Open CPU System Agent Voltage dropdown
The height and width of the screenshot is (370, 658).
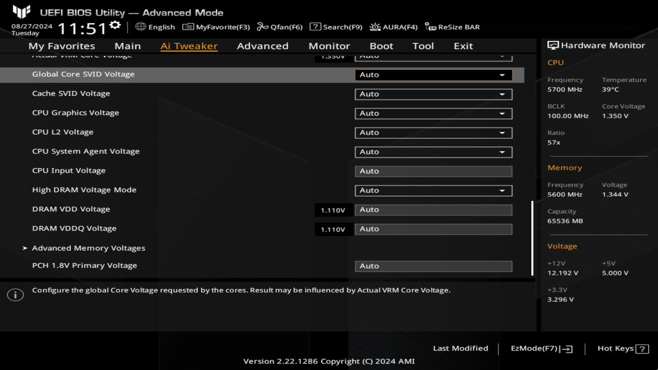tap(433, 152)
